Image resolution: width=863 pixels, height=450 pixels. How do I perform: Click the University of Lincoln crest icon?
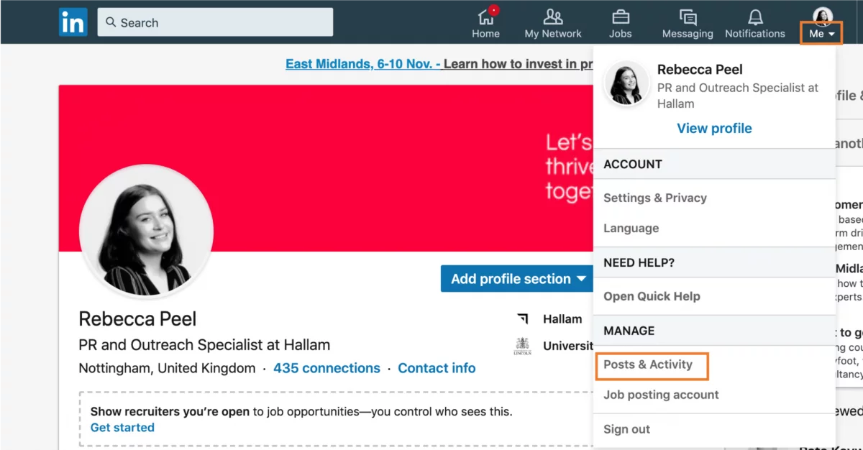522,344
